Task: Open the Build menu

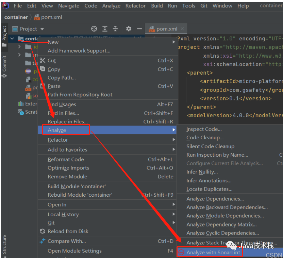Action: tap(157, 6)
